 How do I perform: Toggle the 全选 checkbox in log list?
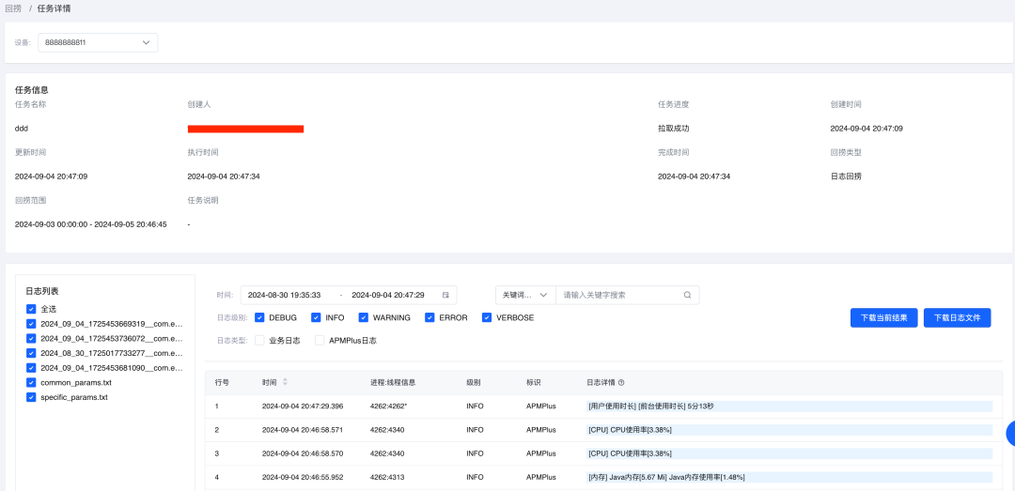[32, 309]
